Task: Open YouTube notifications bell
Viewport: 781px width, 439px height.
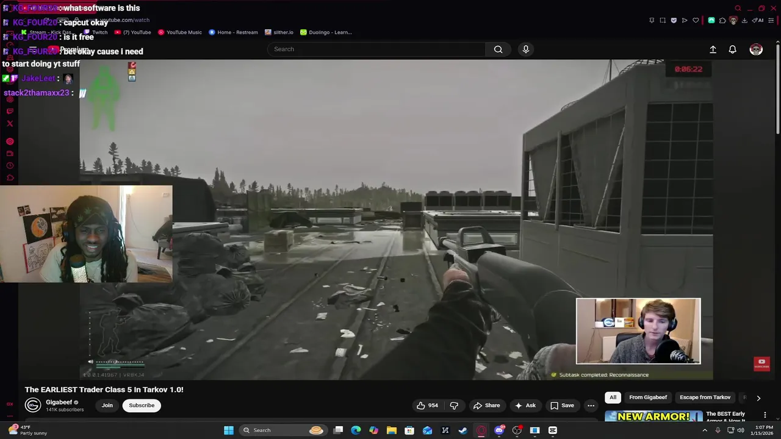Action: click(732, 49)
